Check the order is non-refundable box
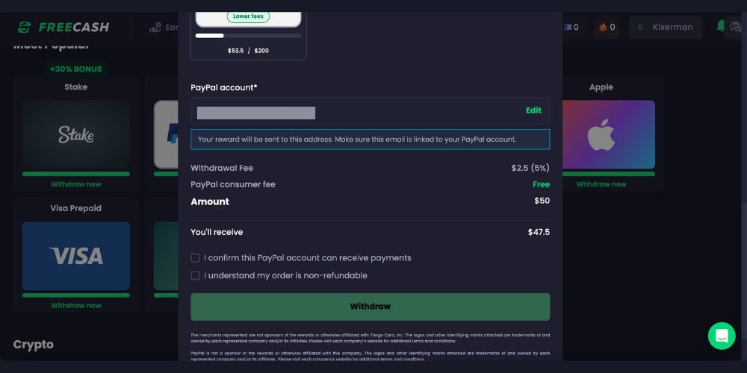Viewport: 747px width, 373px height. coord(196,276)
